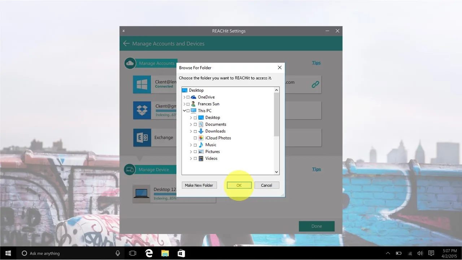The width and height of the screenshot is (462, 260).
Task: Click the Dropbox indexing progress bar
Action: tap(166, 111)
